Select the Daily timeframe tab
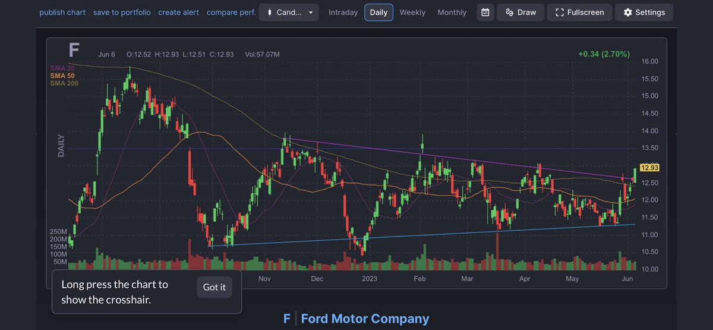The image size is (713, 330). point(378,12)
